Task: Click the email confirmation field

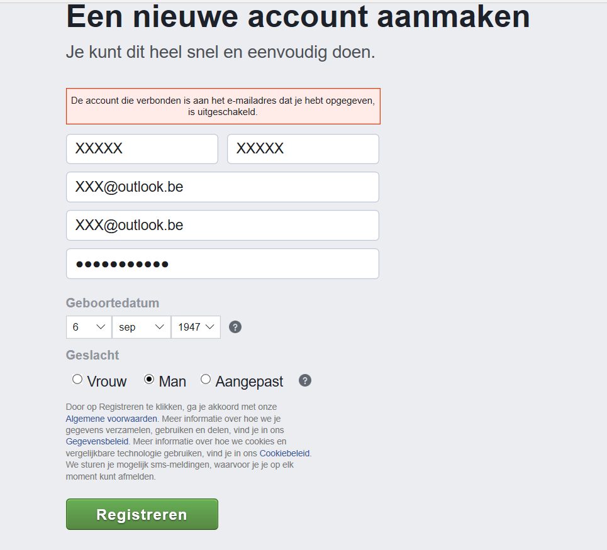Action: (x=223, y=225)
